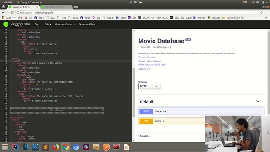Open Google Chrome app menu in top bar

point(30,2)
